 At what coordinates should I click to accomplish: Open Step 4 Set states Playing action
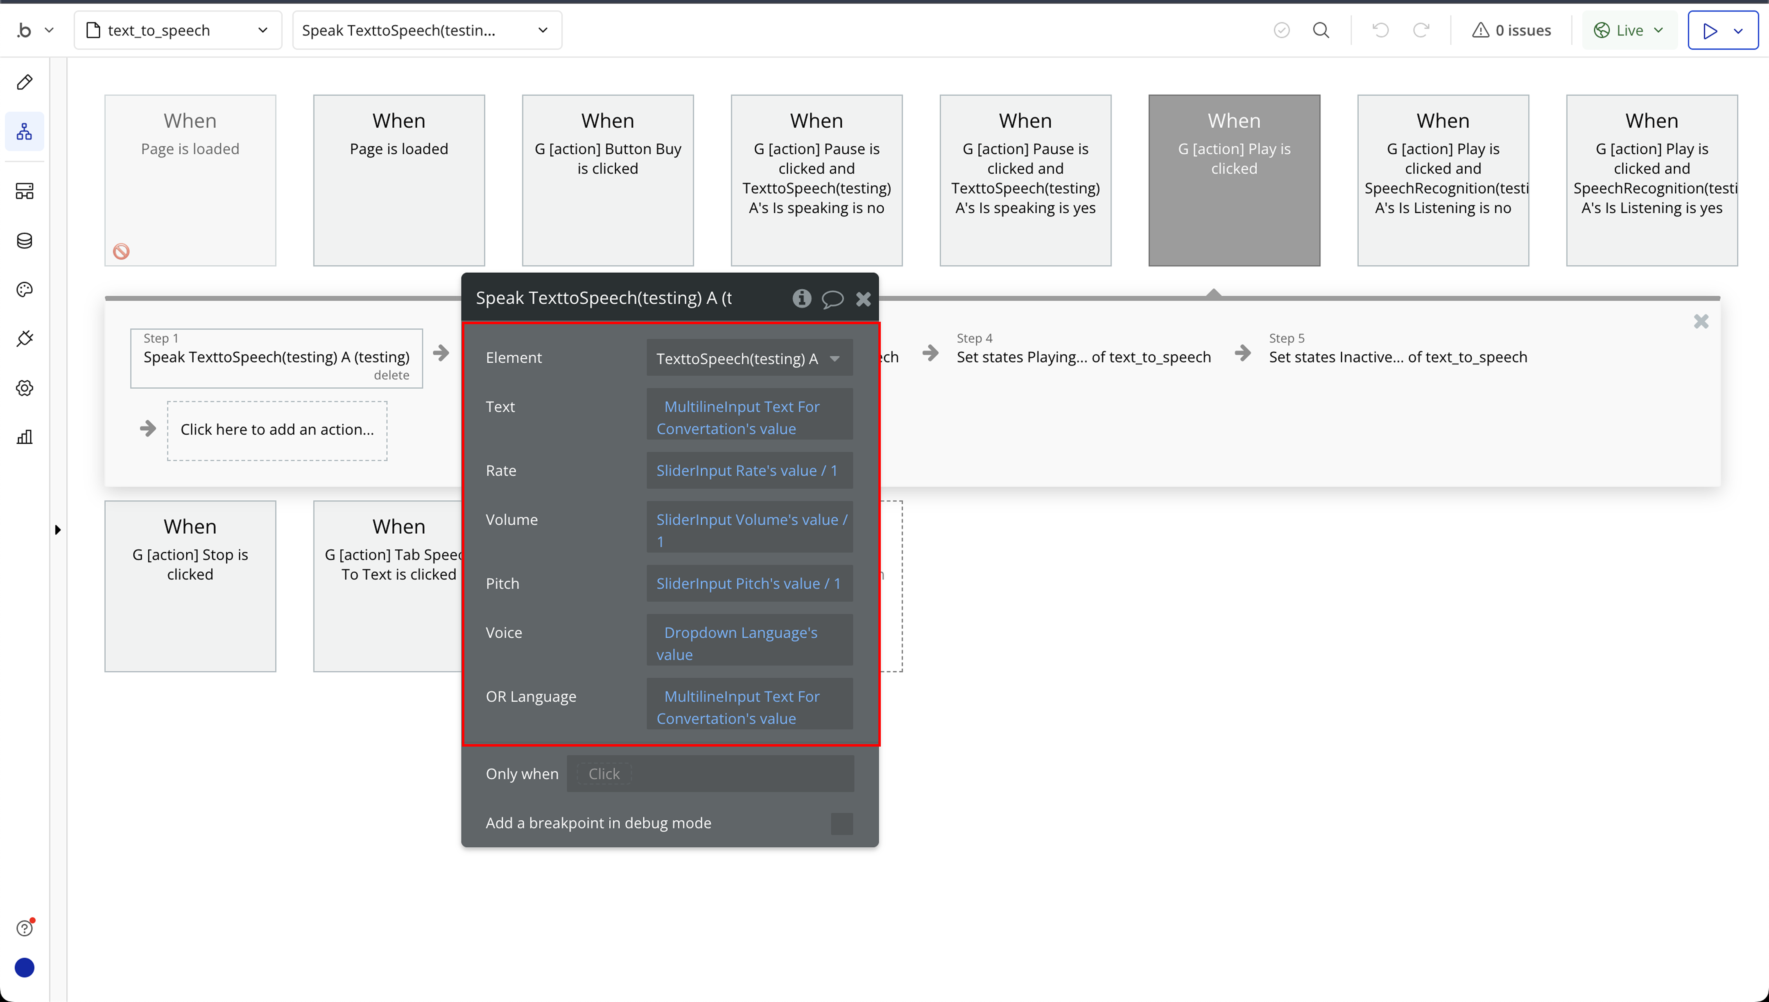[x=1083, y=357]
